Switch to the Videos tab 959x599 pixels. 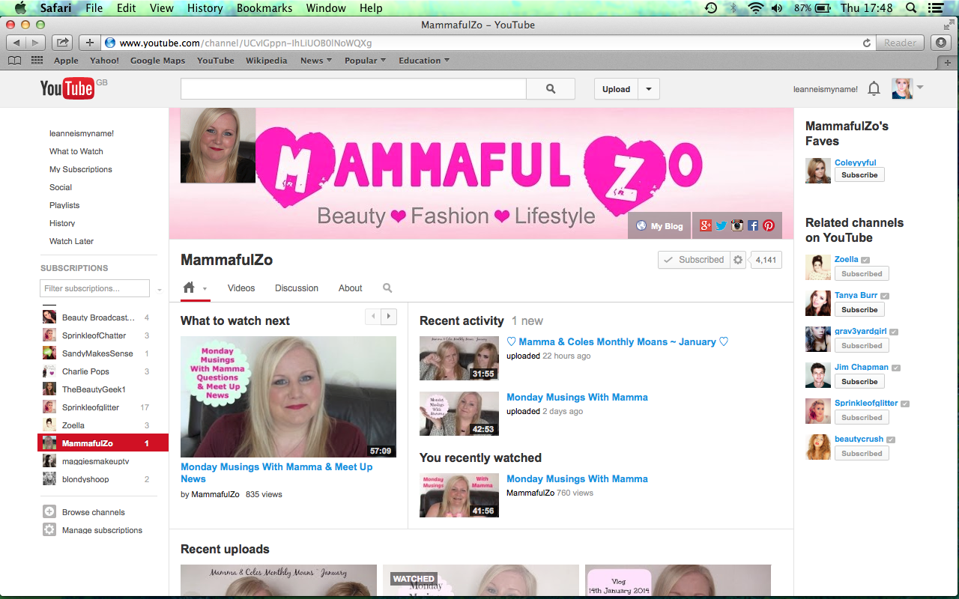point(241,288)
